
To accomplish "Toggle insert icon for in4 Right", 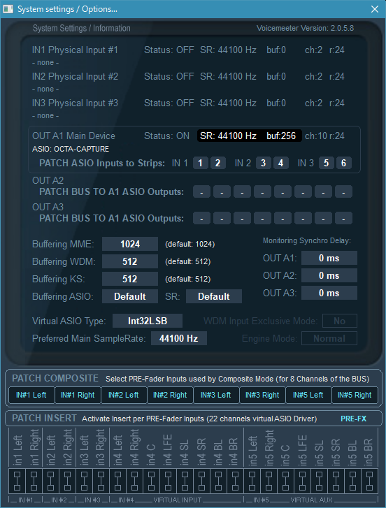I will tap(134, 481).
